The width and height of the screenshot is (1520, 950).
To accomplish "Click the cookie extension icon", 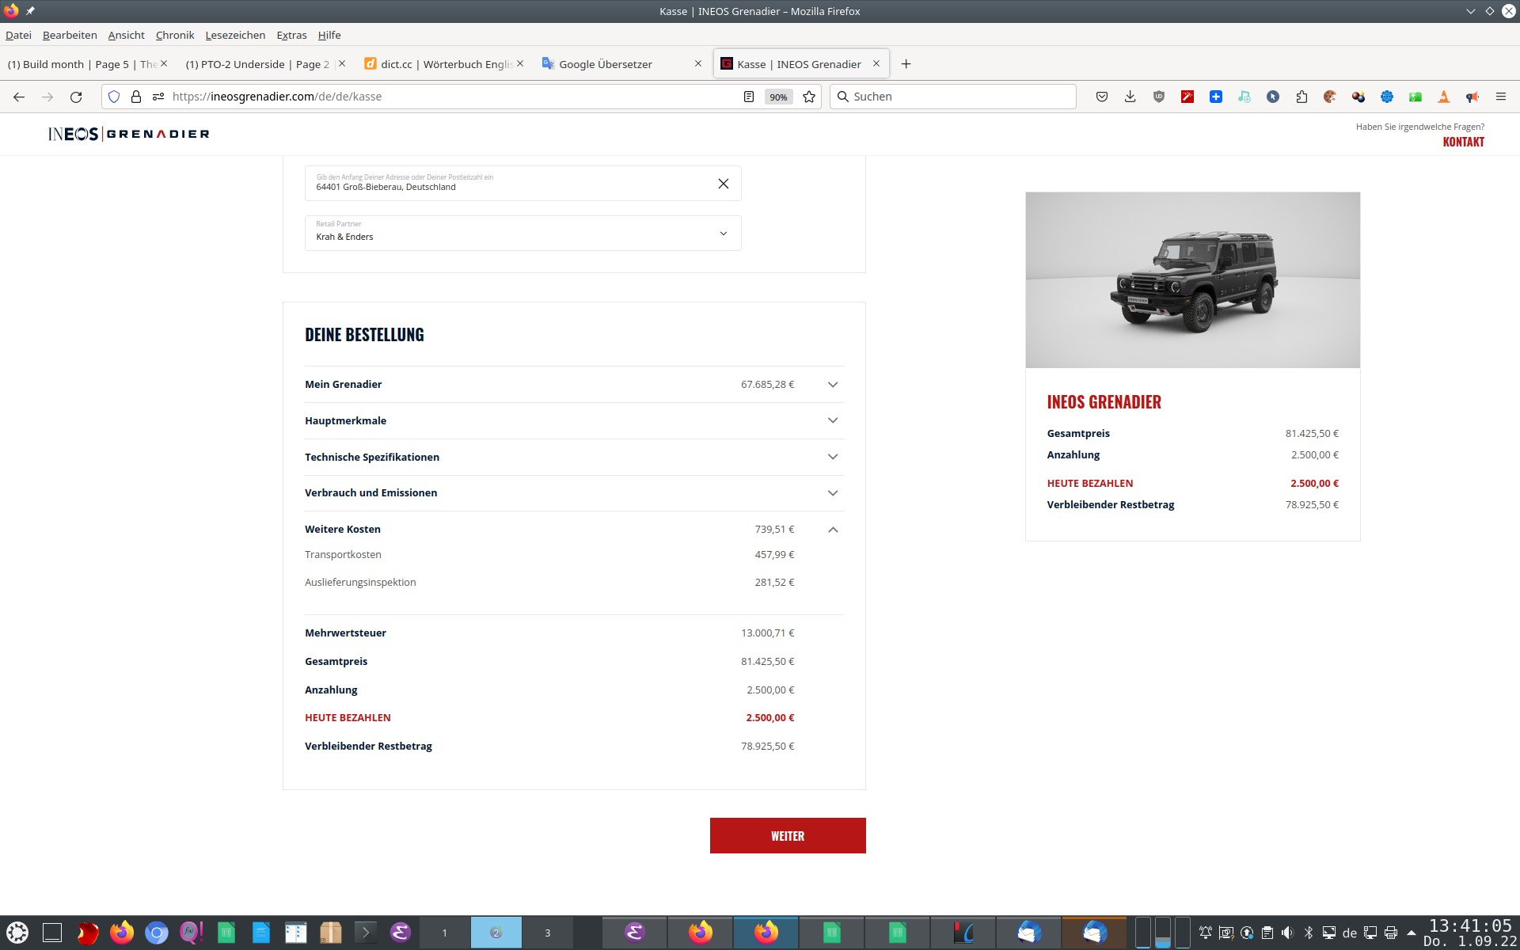I will pyautogui.click(x=1330, y=97).
